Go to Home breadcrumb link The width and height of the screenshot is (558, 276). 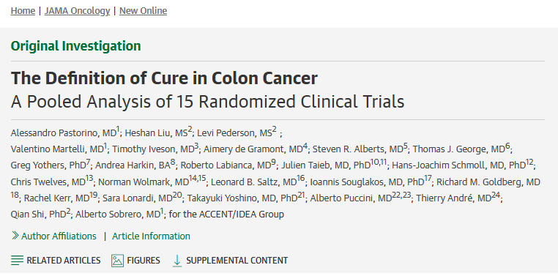coord(23,11)
